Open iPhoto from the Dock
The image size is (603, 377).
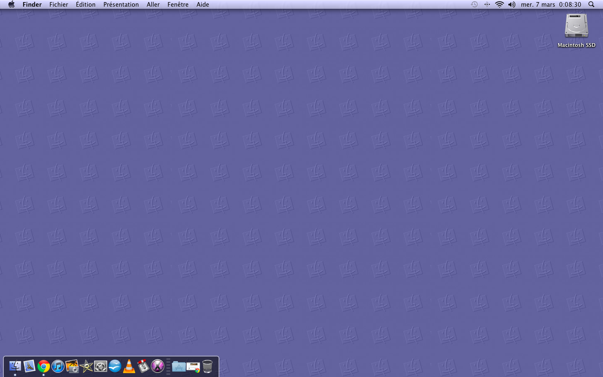(x=72, y=367)
